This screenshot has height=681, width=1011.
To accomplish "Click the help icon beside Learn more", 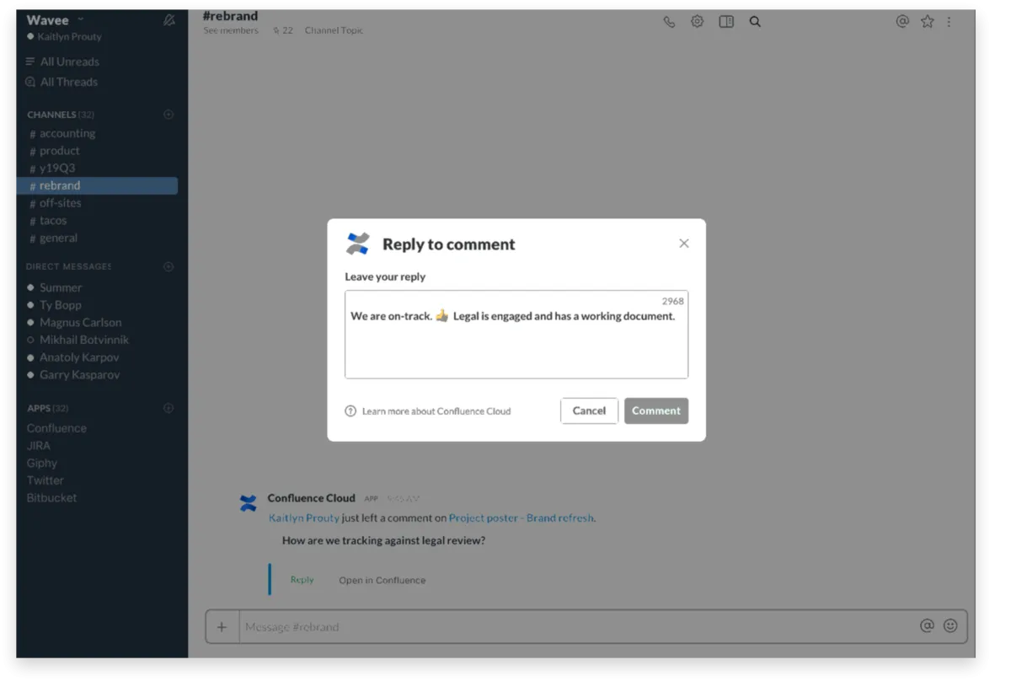I will tap(350, 411).
